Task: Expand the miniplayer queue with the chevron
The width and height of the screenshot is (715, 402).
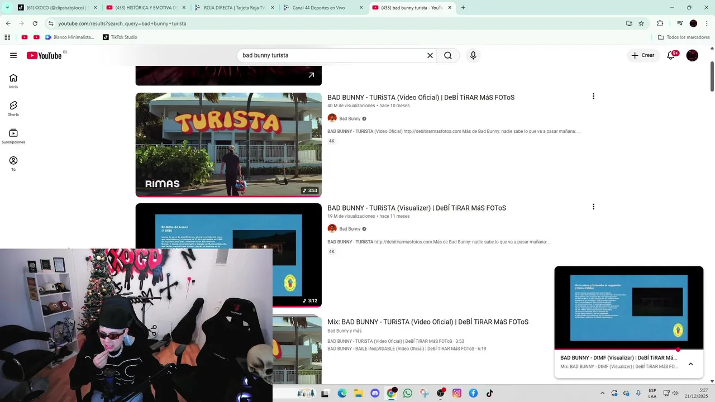Action: (690, 364)
